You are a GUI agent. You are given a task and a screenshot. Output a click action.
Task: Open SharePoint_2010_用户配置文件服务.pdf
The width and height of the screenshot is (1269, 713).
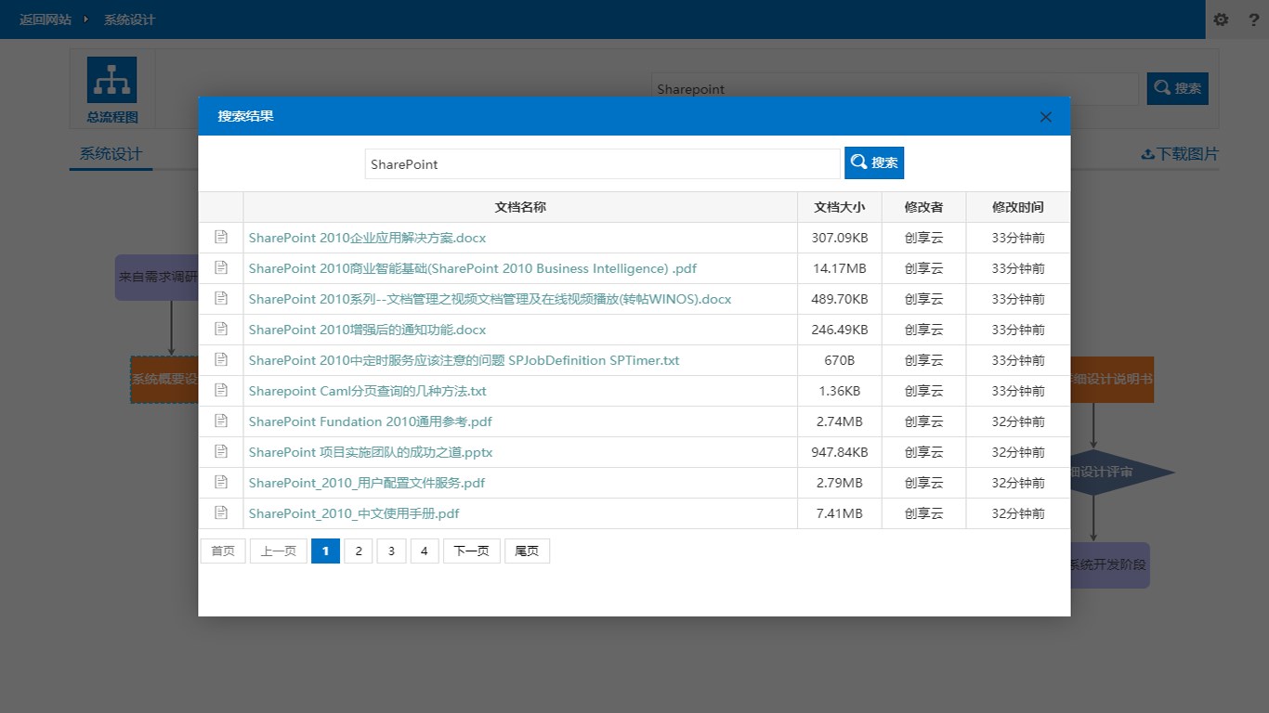[366, 483]
